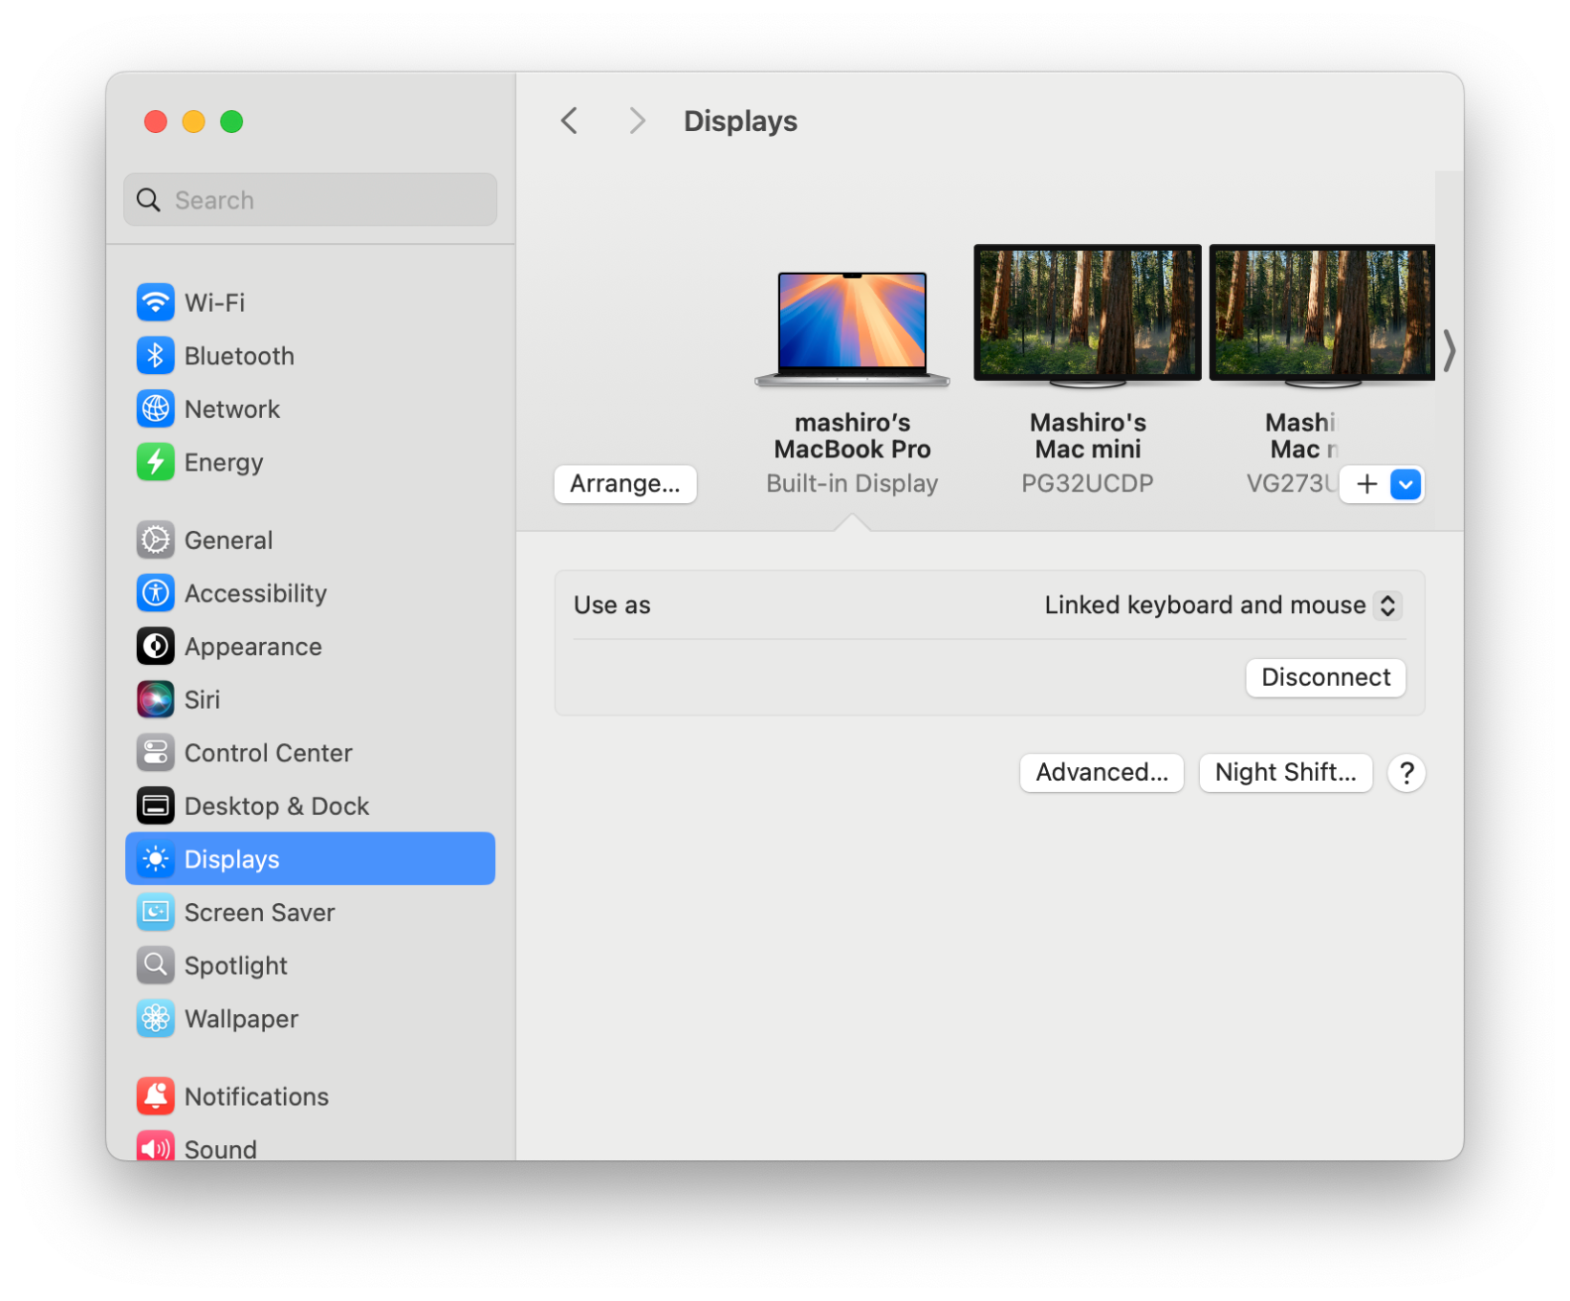This screenshot has height=1301, width=1570.
Task: Click the Arrange... button
Action: (625, 484)
